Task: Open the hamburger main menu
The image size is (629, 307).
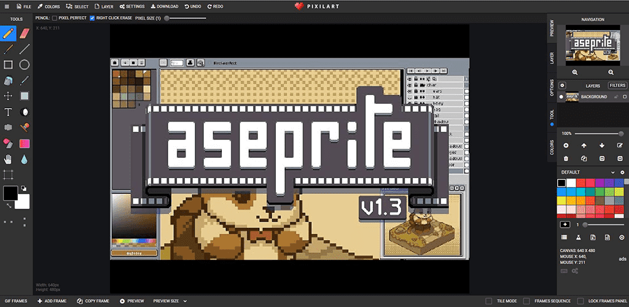Action: click(x=6, y=6)
